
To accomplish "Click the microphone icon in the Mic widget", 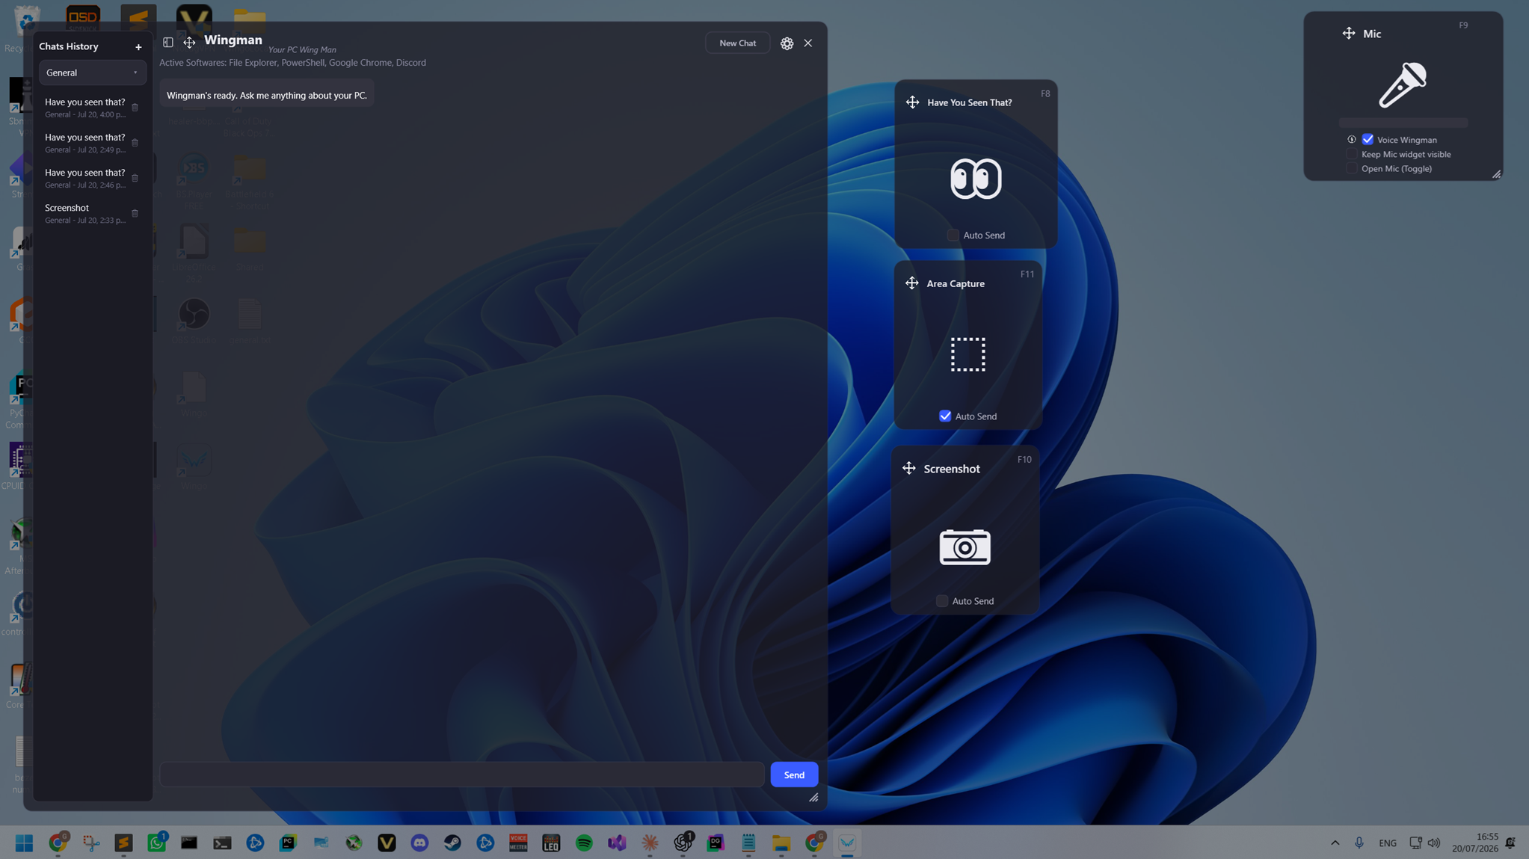I will 1403,84.
